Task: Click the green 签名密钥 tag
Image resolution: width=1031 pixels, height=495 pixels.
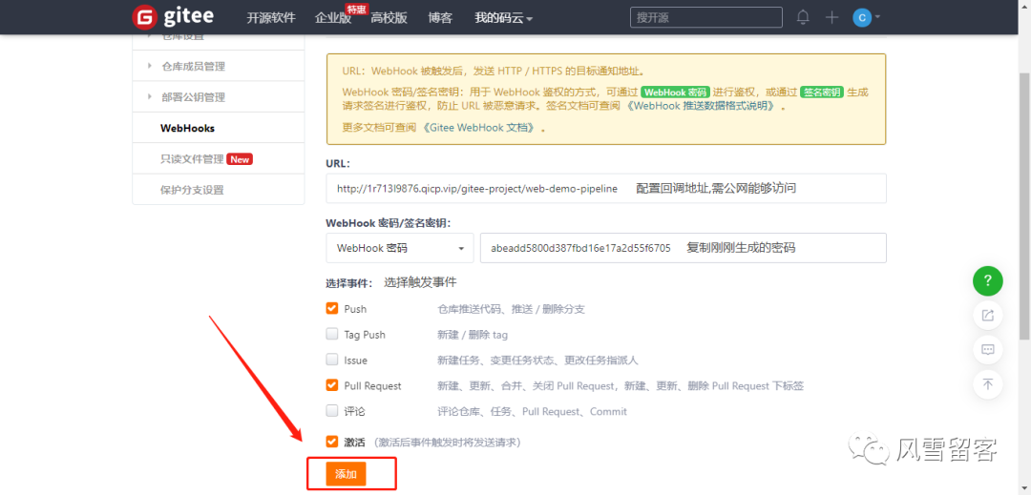Action: [x=822, y=93]
